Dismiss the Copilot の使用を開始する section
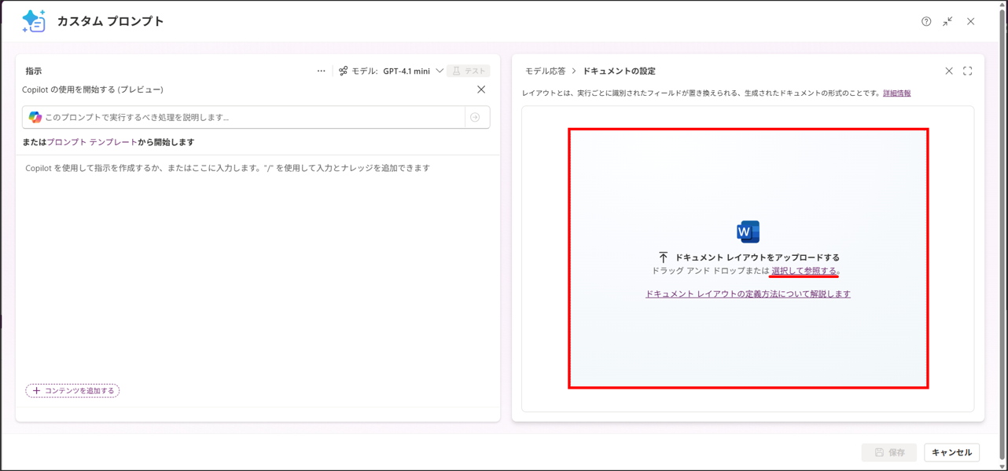 (481, 89)
